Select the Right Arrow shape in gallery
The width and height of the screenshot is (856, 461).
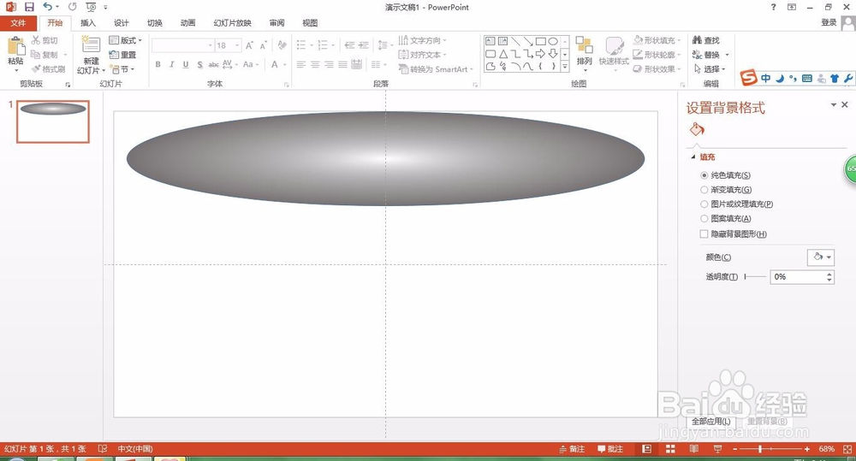pos(540,54)
